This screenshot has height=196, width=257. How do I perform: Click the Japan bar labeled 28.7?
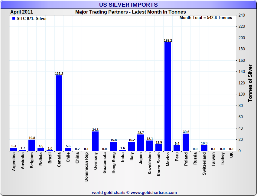[x=141, y=143]
